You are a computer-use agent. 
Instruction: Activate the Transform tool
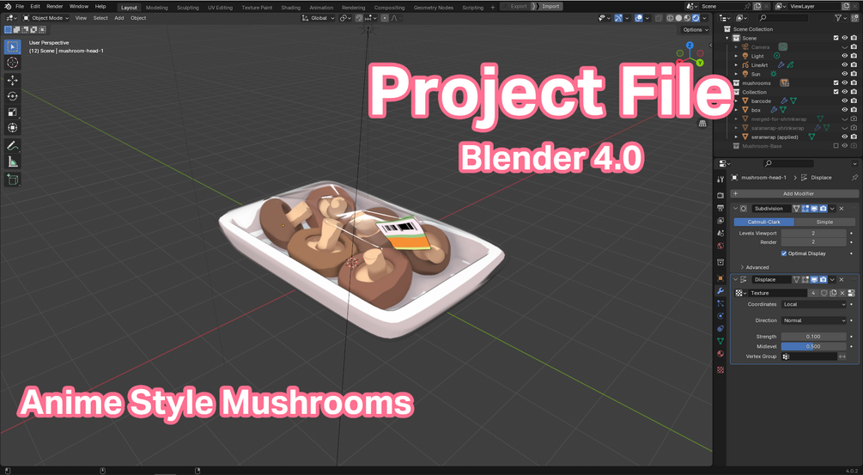(12, 128)
